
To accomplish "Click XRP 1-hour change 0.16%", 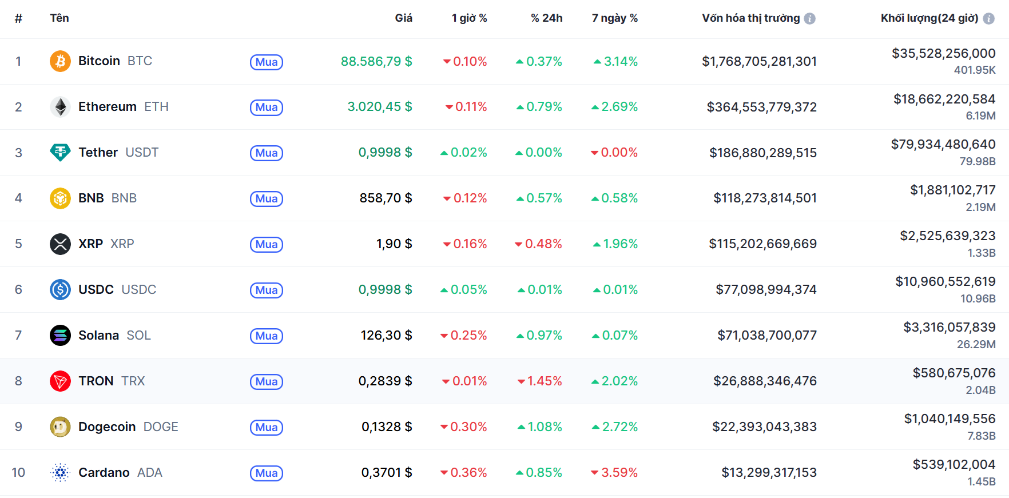I will [x=465, y=244].
